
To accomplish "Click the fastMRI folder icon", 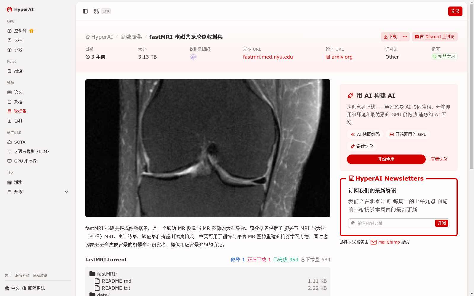I will pos(92,274).
